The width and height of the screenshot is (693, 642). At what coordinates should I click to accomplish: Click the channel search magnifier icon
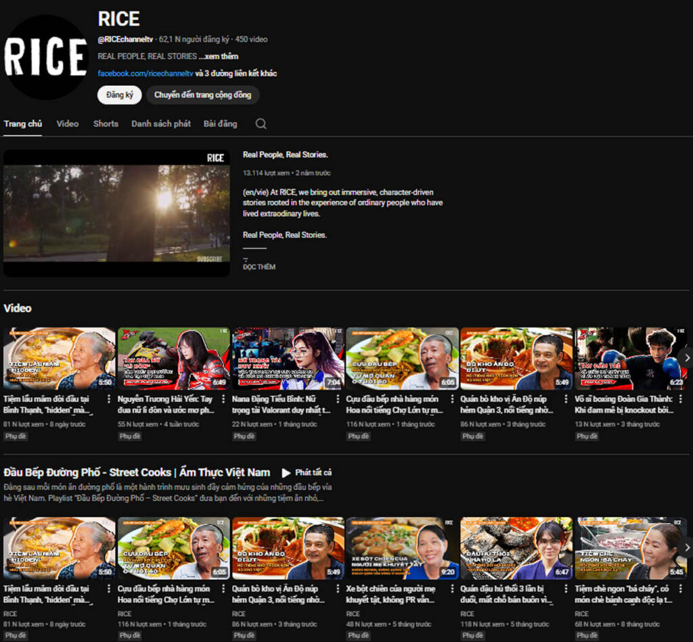tap(261, 124)
